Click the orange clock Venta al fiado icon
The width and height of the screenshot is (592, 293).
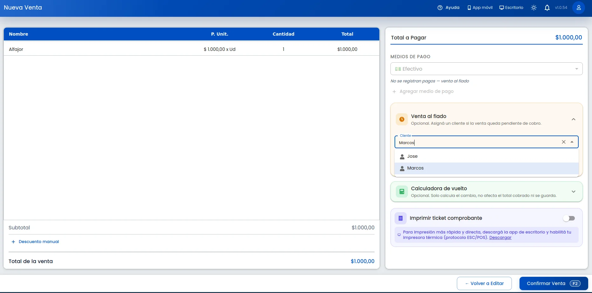pos(402,119)
